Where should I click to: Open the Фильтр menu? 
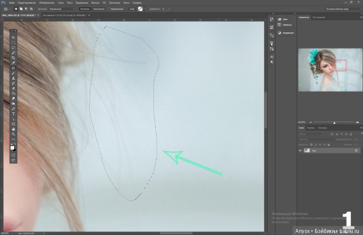(x=95, y=3)
